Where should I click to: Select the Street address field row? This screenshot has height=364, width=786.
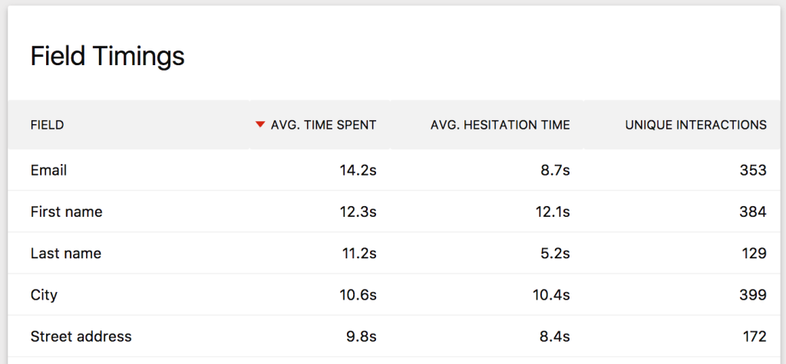click(x=81, y=336)
